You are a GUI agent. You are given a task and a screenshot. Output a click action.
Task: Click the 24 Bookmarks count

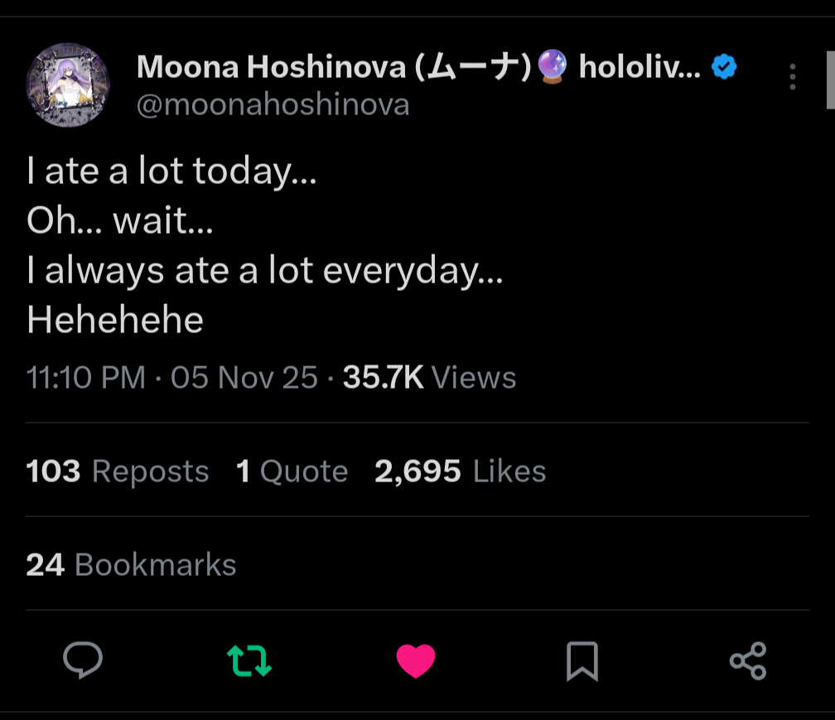[131, 565]
